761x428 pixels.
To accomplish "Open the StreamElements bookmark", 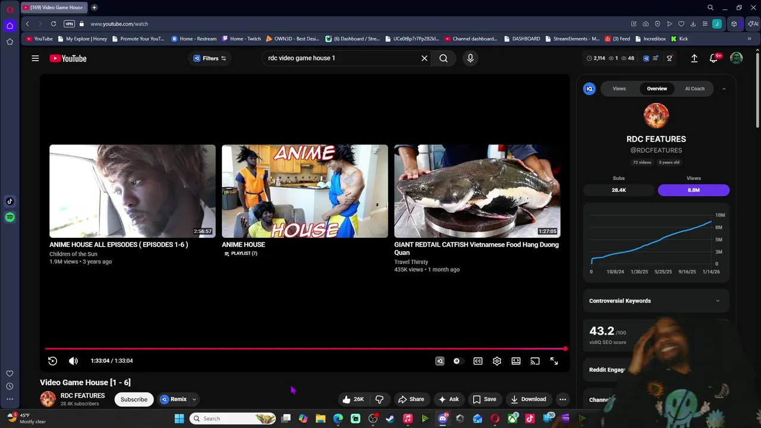I will (x=572, y=39).
